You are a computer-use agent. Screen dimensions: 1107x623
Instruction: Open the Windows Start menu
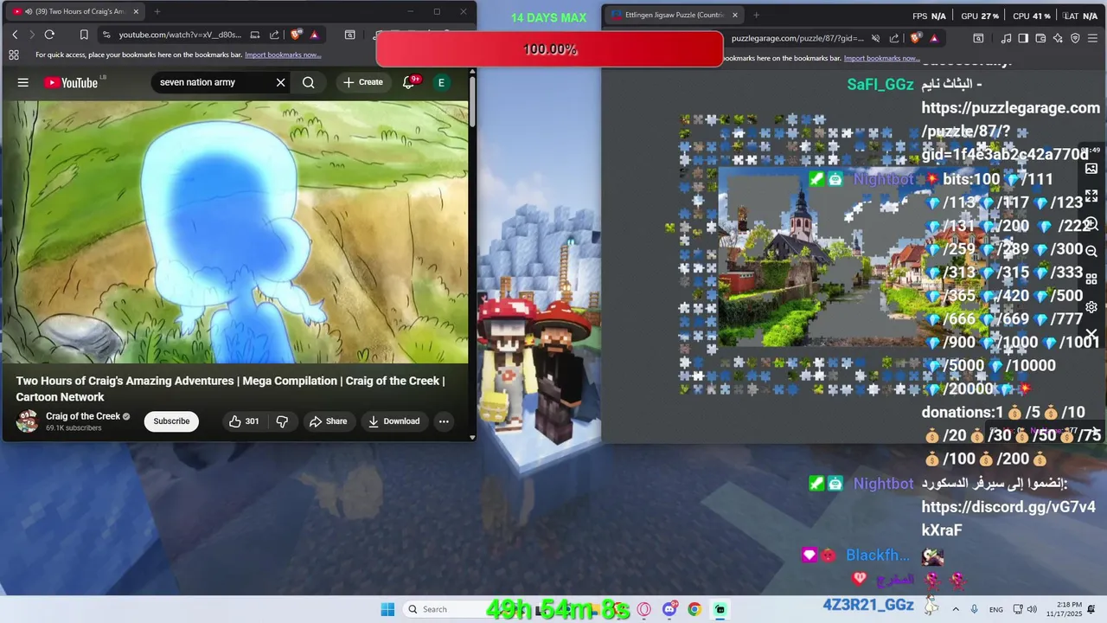tap(387, 609)
